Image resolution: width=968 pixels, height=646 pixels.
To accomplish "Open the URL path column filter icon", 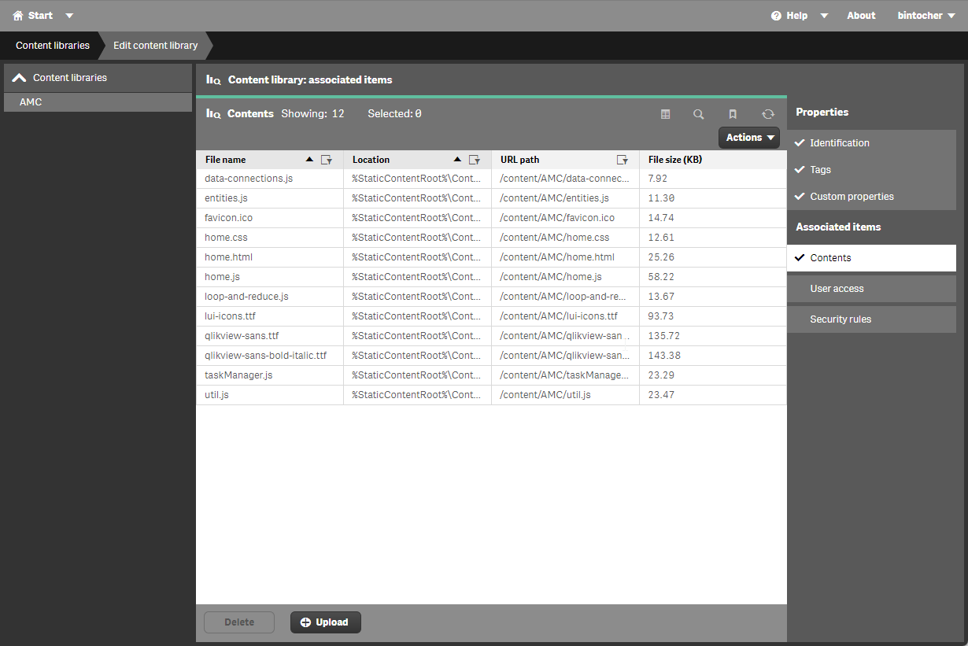I will point(622,160).
